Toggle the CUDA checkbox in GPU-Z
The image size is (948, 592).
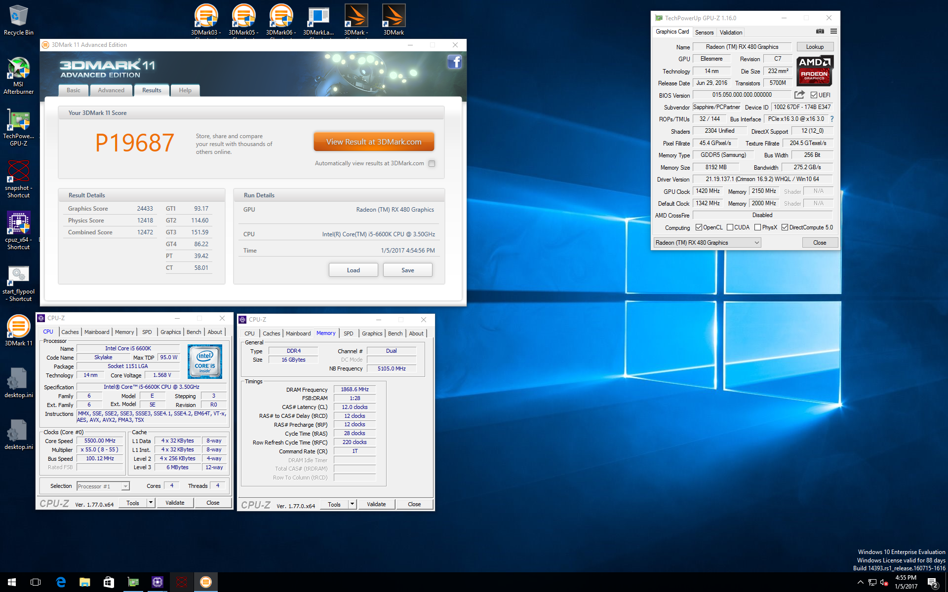(730, 227)
